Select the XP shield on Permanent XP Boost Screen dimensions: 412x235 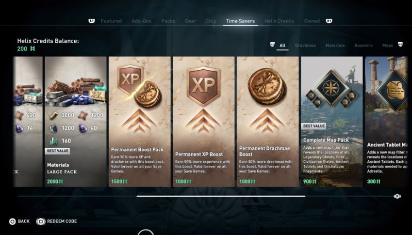pos(203,86)
